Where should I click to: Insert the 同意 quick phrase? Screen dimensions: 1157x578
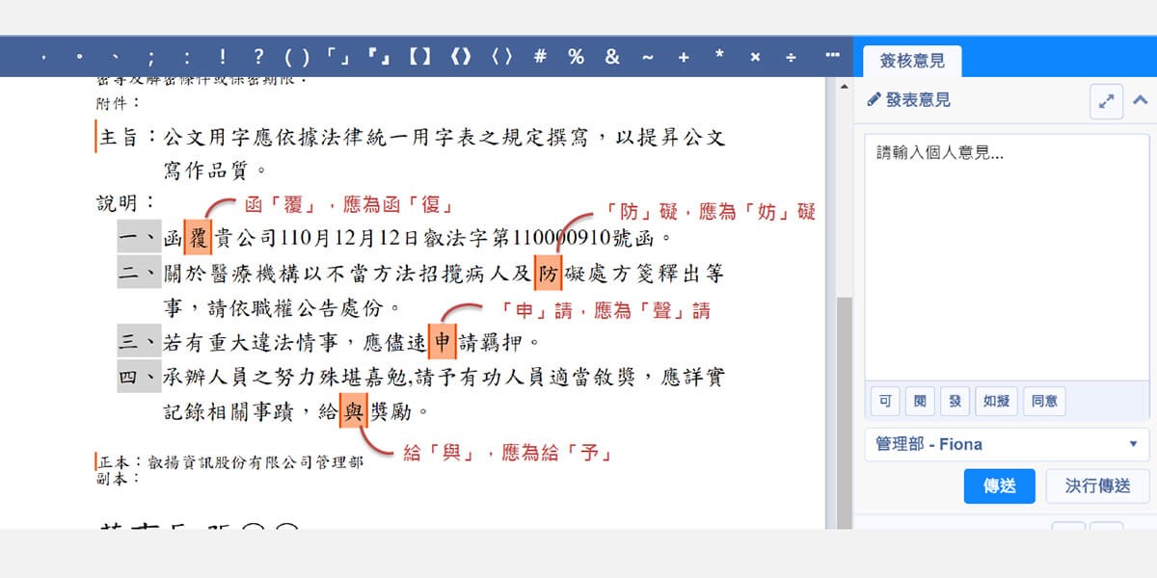click(x=1044, y=401)
